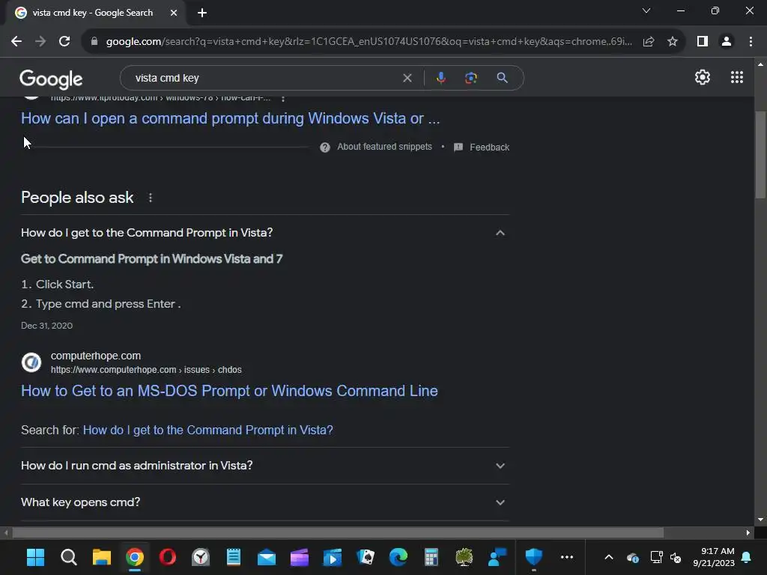Click into the Google search field
The height and width of the screenshot is (575, 767).
point(264,78)
